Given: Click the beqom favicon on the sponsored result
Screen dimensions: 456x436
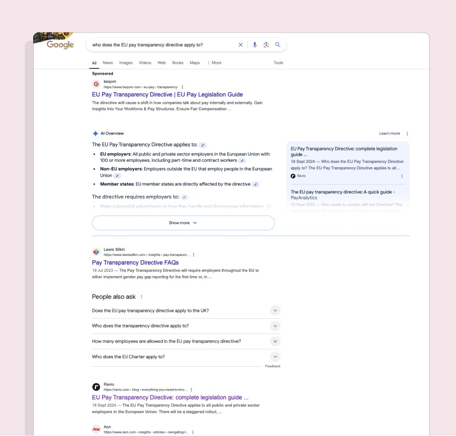Looking at the screenshot, I should coord(96,84).
